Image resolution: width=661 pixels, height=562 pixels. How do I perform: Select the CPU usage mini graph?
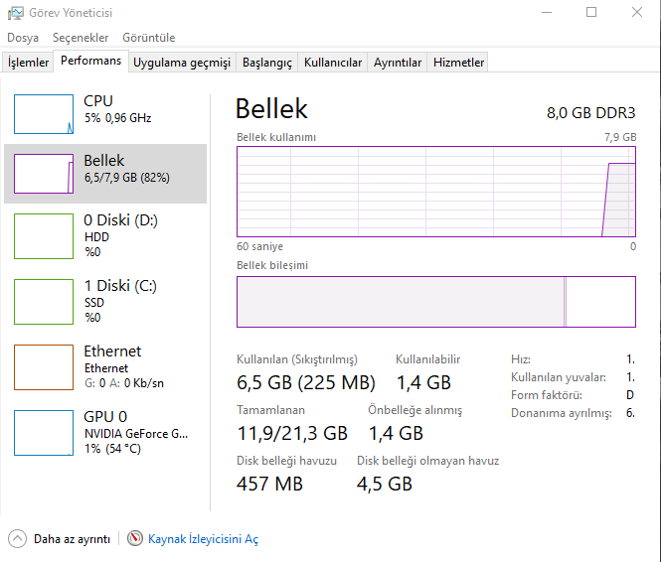(43, 114)
